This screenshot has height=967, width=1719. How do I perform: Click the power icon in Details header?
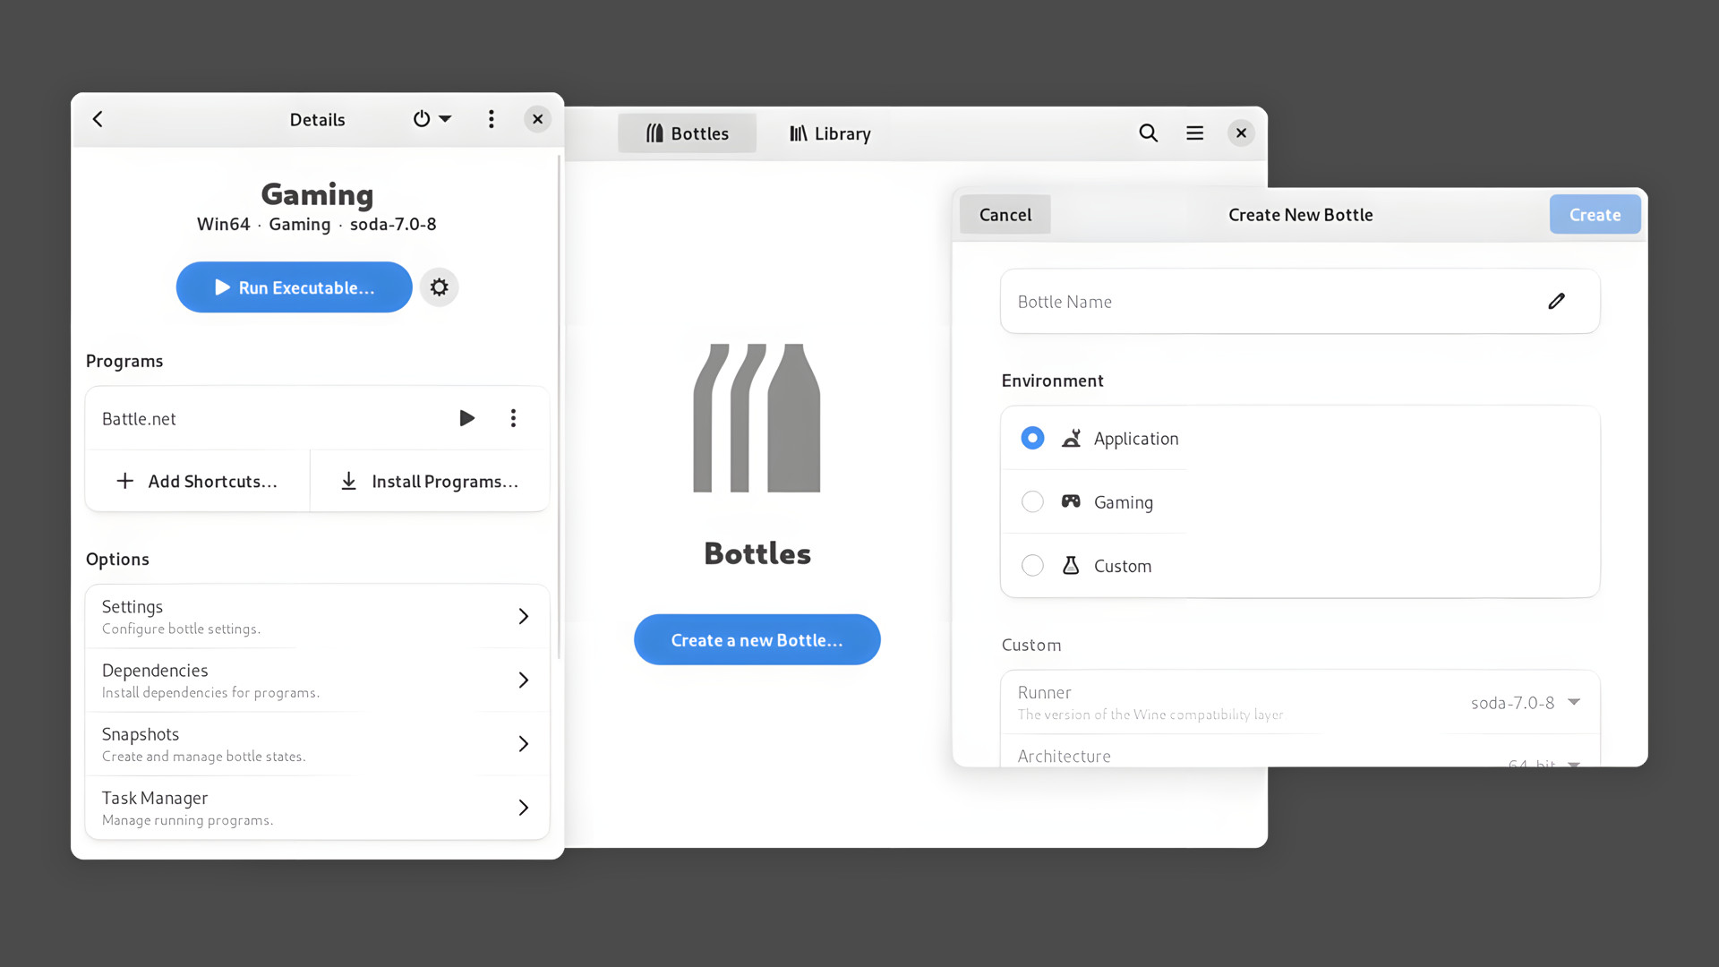422,119
